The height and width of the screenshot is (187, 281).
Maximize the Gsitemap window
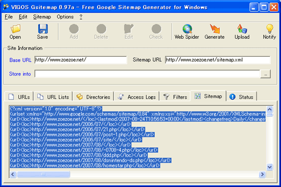[264, 7]
